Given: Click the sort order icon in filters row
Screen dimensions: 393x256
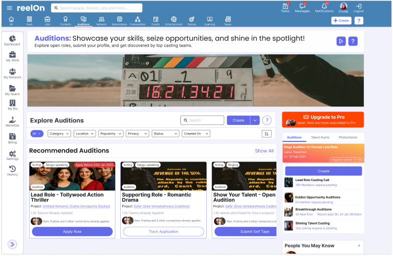Looking at the screenshot, I should pos(266,133).
